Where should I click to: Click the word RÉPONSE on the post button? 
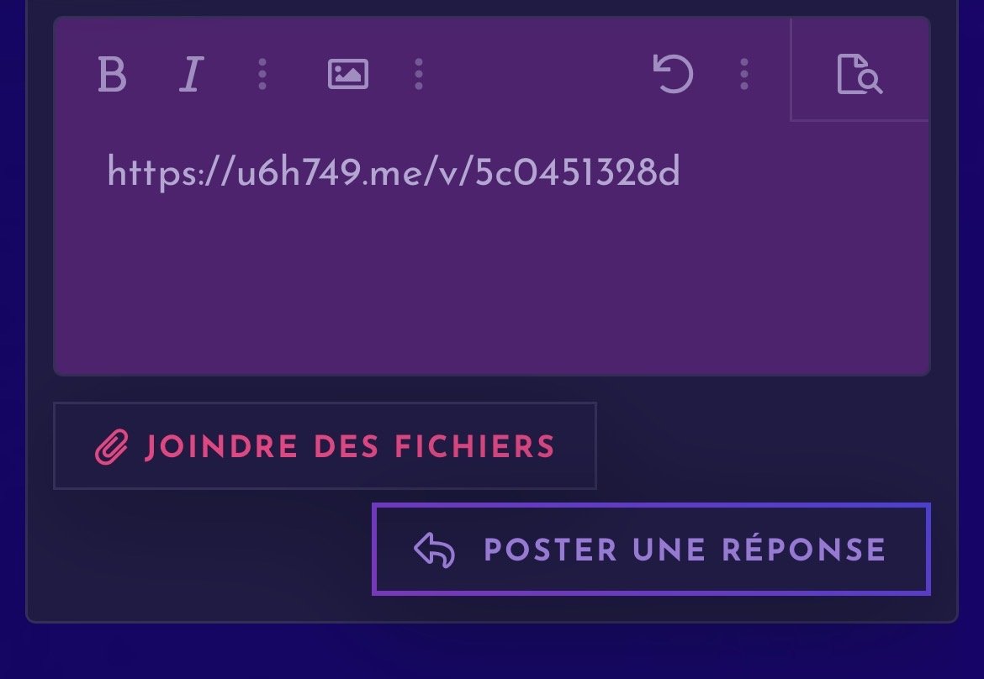(804, 550)
